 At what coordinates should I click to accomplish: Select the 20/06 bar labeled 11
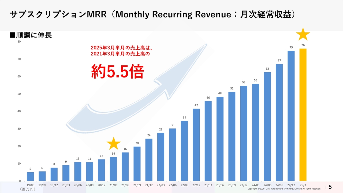click(x=78, y=171)
